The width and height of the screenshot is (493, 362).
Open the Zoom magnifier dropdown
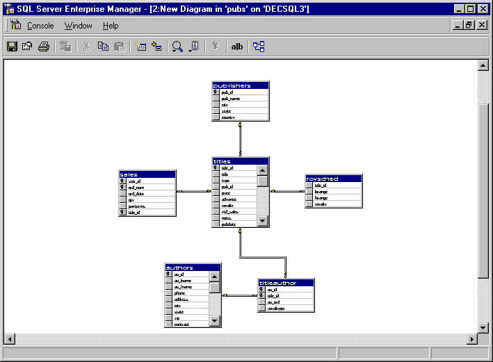177,47
